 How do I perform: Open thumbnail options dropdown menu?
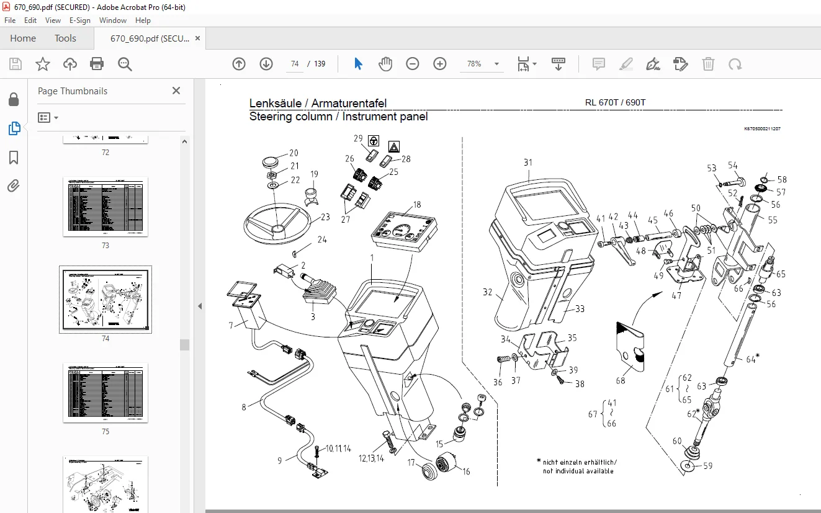click(48, 117)
